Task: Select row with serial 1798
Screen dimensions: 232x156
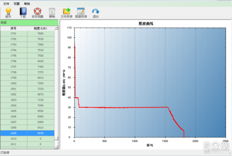Action: (x=27, y=72)
